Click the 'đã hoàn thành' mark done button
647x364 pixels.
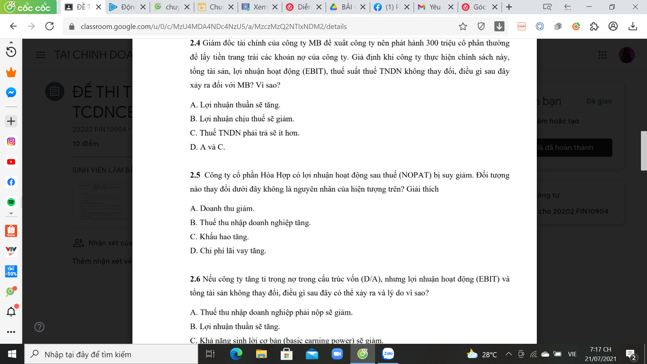click(x=575, y=148)
